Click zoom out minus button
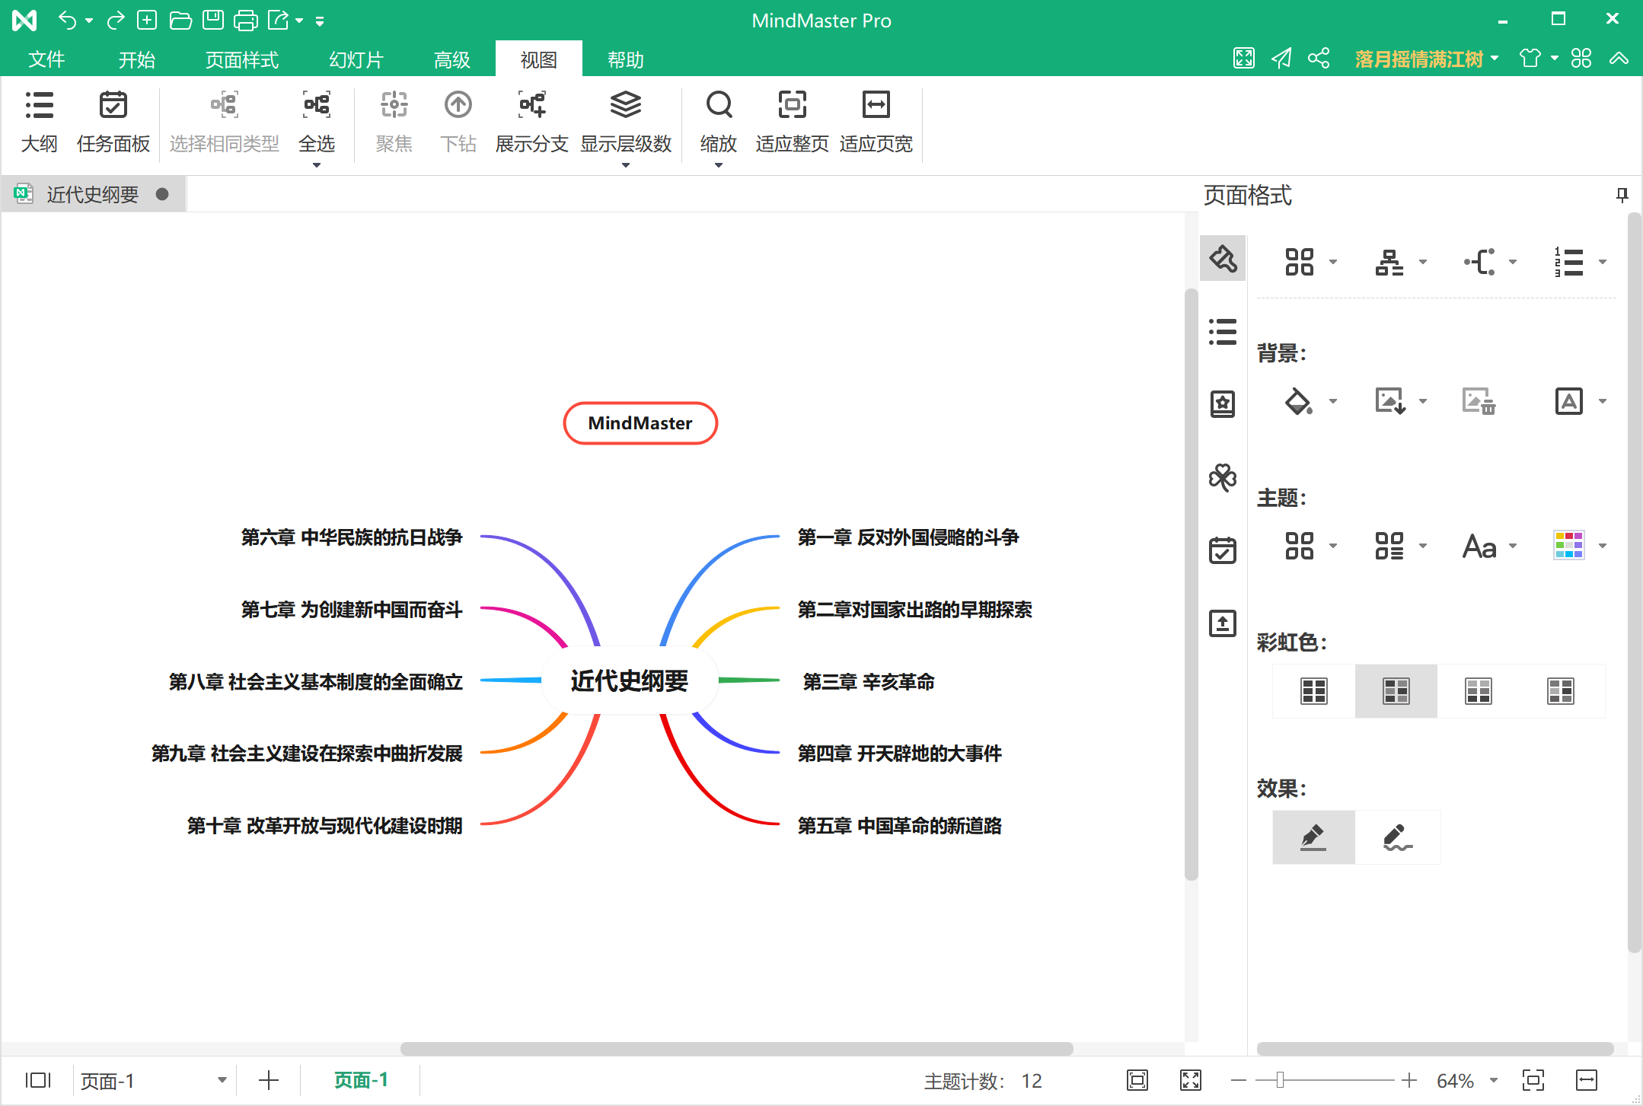The width and height of the screenshot is (1643, 1106). (1239, 1080)
